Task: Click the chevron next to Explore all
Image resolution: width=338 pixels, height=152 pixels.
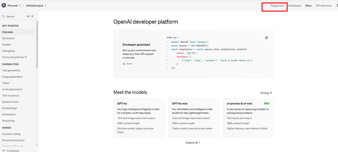Action: click(x=200, y=142)
